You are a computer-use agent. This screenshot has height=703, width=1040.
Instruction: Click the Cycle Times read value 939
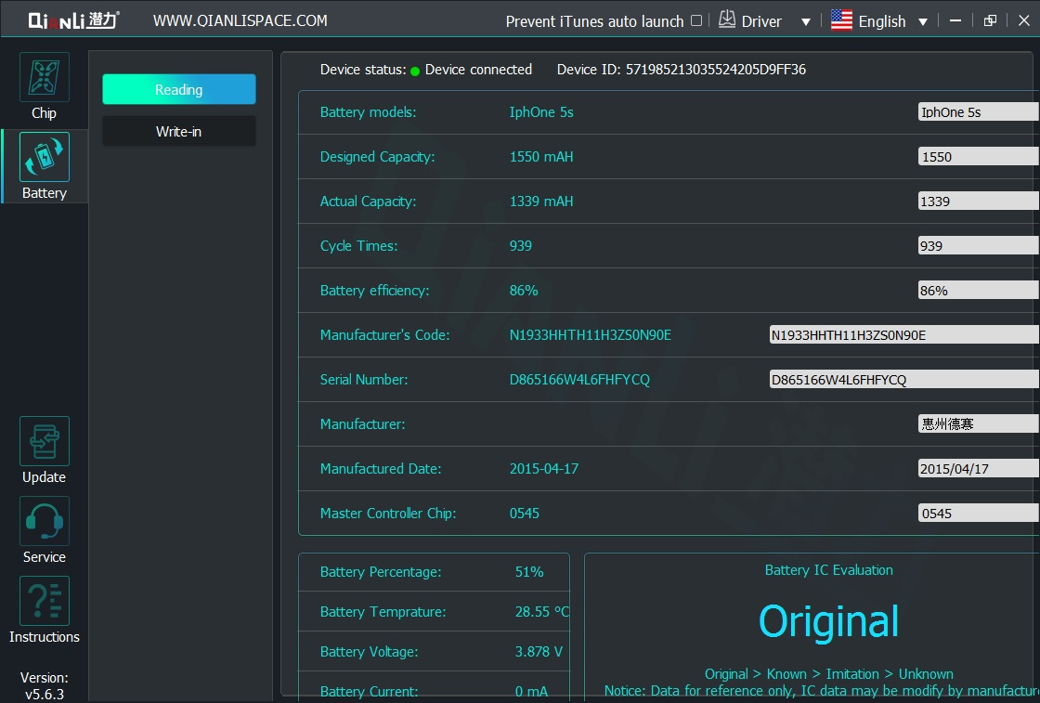pos(521,245)
